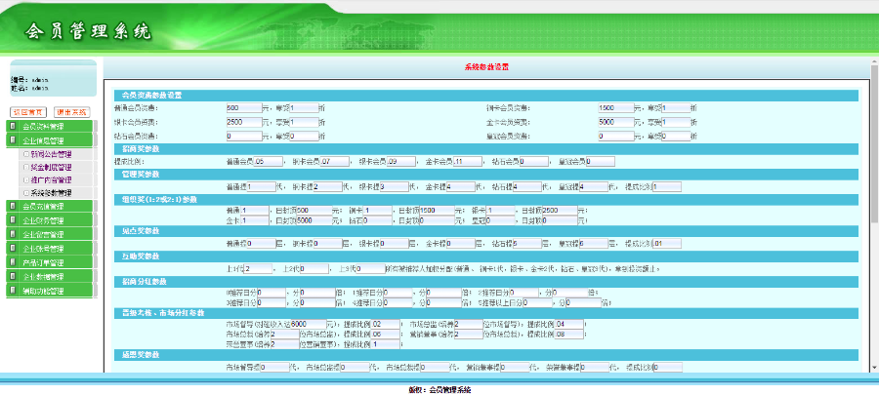Click the 退出系统 button

tap(71, 112)
